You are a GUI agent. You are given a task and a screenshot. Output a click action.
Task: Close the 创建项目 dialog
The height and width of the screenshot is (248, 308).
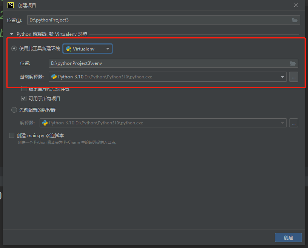pyautogui.click(x=296, y=5)
